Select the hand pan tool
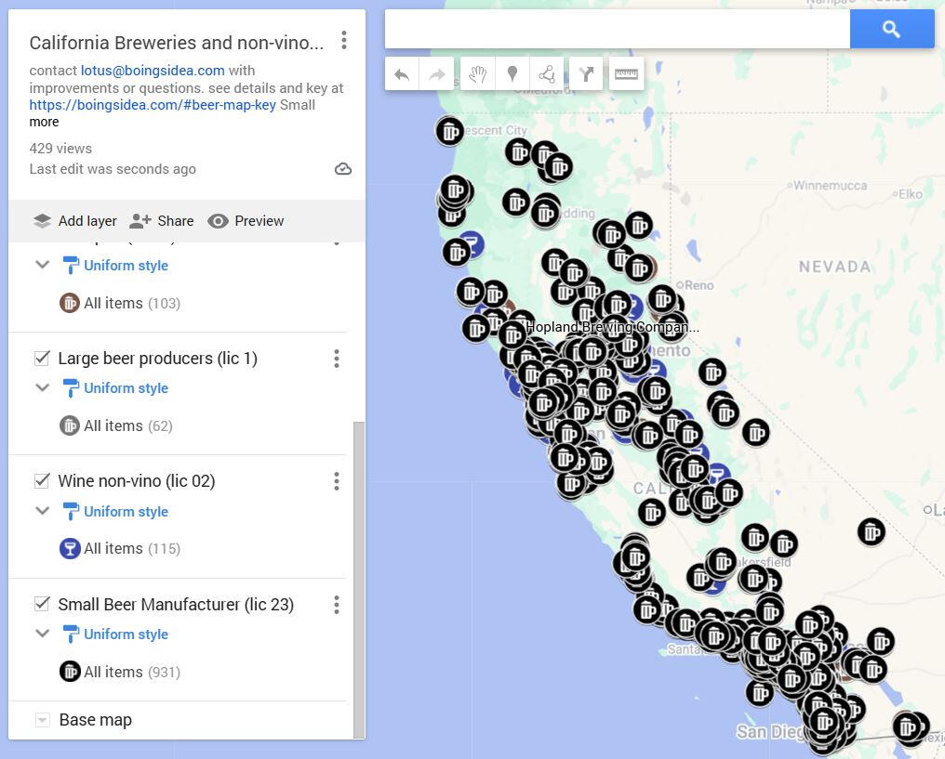945x759 pixels. pos(477,74)
